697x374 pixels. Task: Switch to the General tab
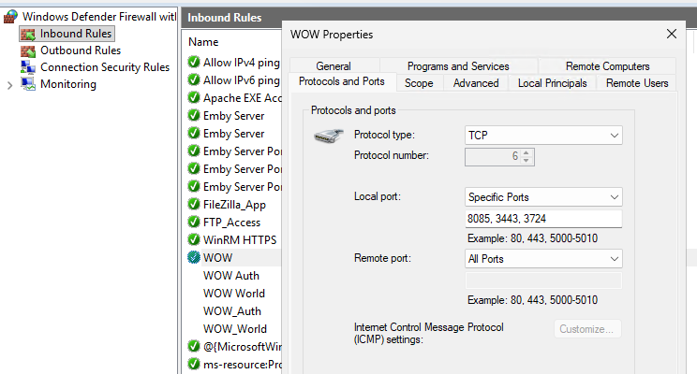click(x=334, y=66)
